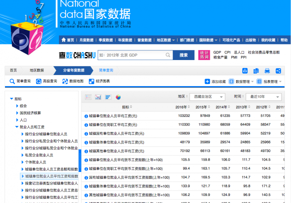Expand the 人口 tree node
Image resolution: width=291 pixels, height=203 pixels.
17,120
